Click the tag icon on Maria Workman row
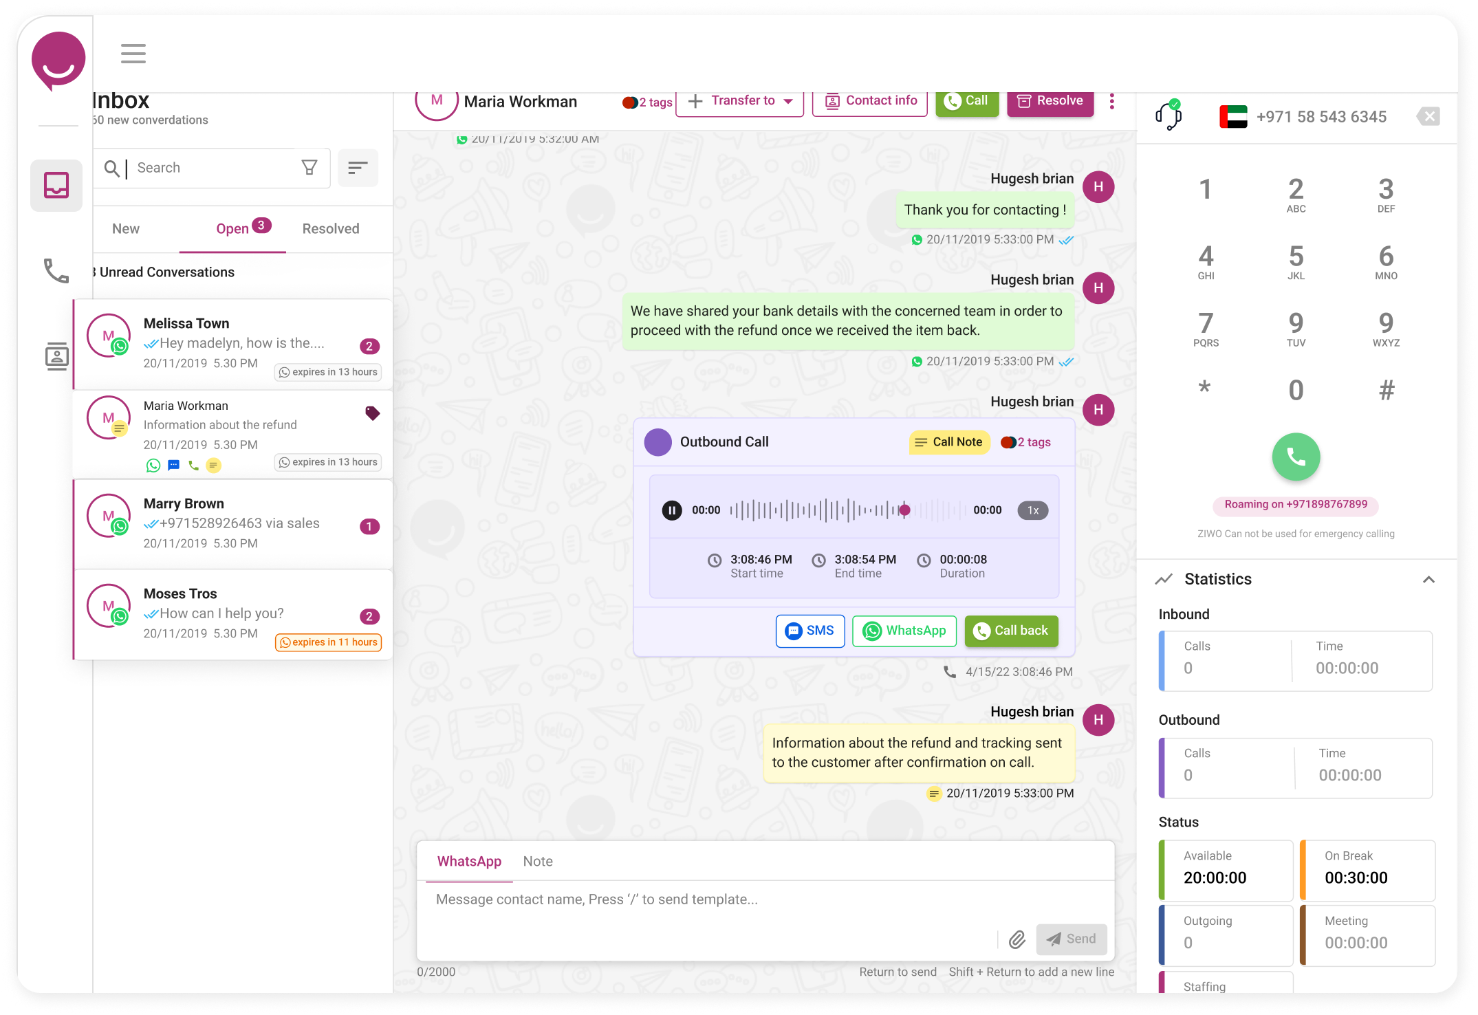Image resolution: width=1478 pixels, height=1015 pixels. click(372, 413)
